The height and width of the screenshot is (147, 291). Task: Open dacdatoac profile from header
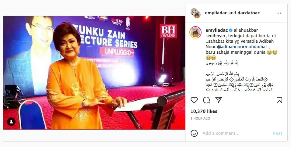click(248, 13)
